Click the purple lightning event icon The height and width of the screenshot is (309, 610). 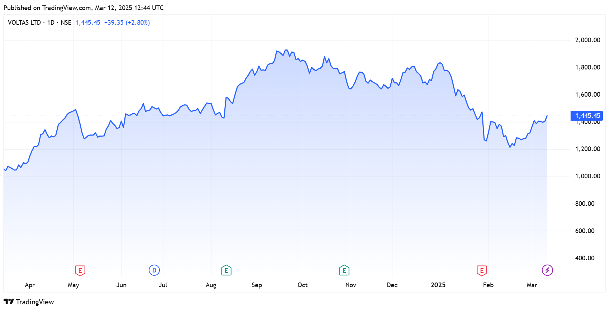[x=547, y=270]
